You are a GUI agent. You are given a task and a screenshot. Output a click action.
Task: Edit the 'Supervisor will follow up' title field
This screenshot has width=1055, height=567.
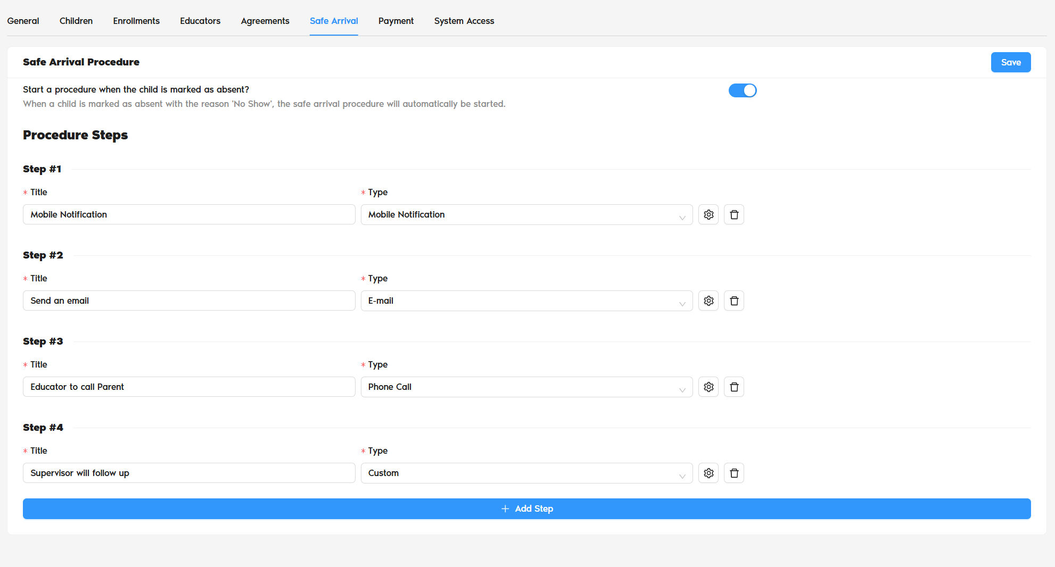[189, 473]
